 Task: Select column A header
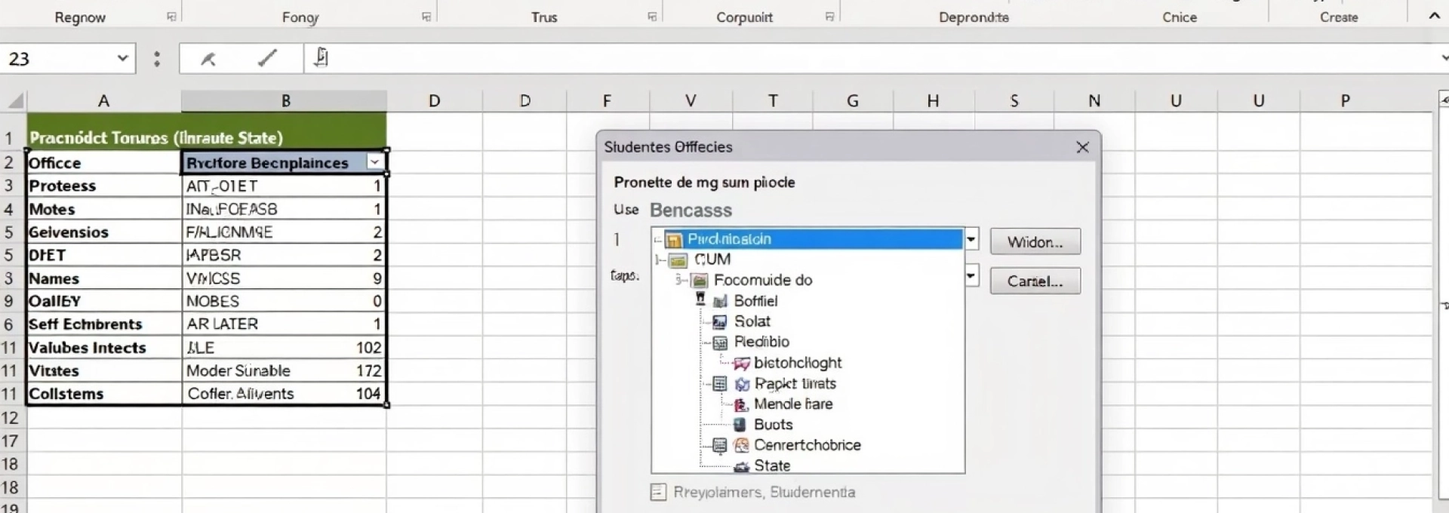[x=104, y=100]
